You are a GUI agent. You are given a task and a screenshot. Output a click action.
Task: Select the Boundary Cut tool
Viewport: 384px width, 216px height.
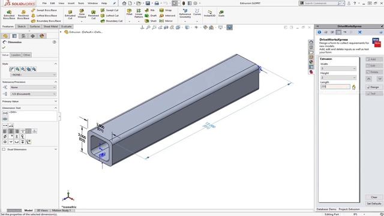(112, 21)
